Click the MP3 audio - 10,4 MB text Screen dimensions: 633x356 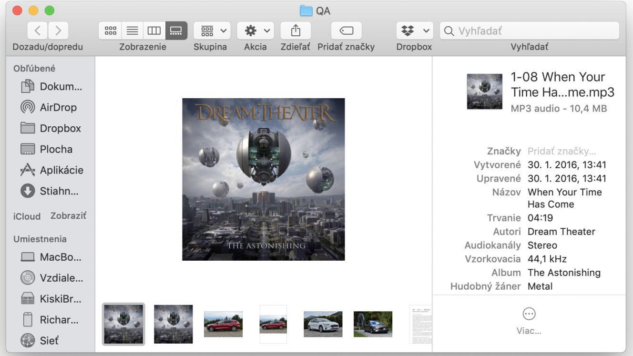tap(559, 109)
